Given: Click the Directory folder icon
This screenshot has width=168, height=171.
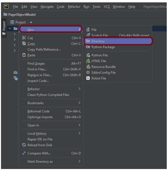Looking at the screenshot, I should pos(88,41).
